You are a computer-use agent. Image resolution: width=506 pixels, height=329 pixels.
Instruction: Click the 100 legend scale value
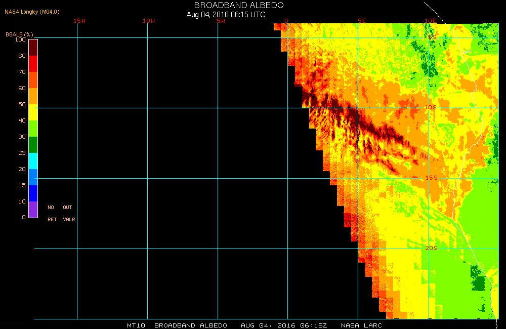(x=20, y=39)
